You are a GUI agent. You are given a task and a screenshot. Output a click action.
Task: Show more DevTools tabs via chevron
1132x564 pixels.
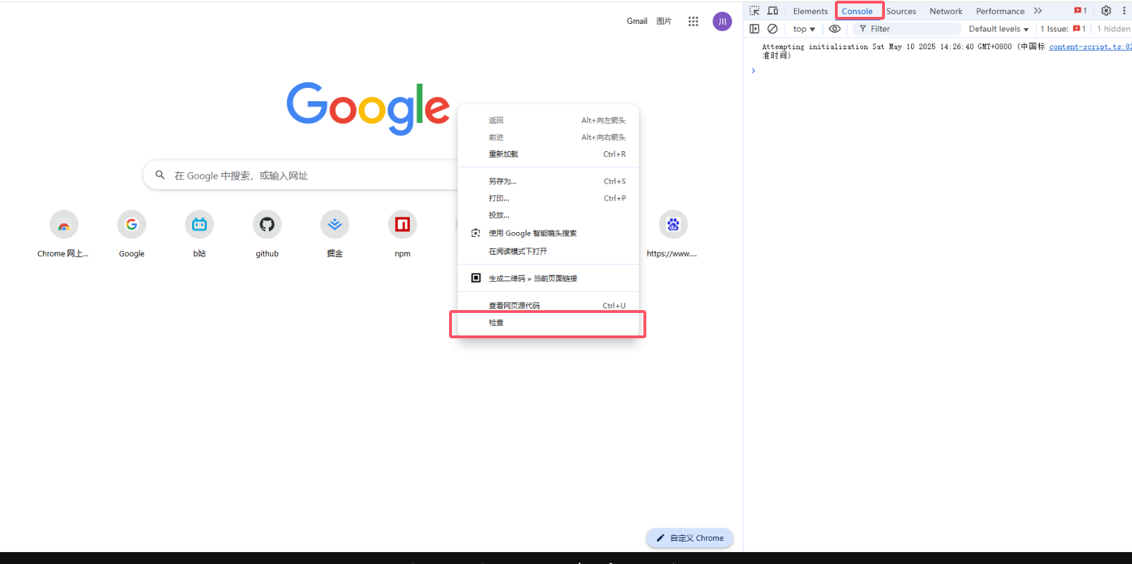click(x=1038, y=11)
